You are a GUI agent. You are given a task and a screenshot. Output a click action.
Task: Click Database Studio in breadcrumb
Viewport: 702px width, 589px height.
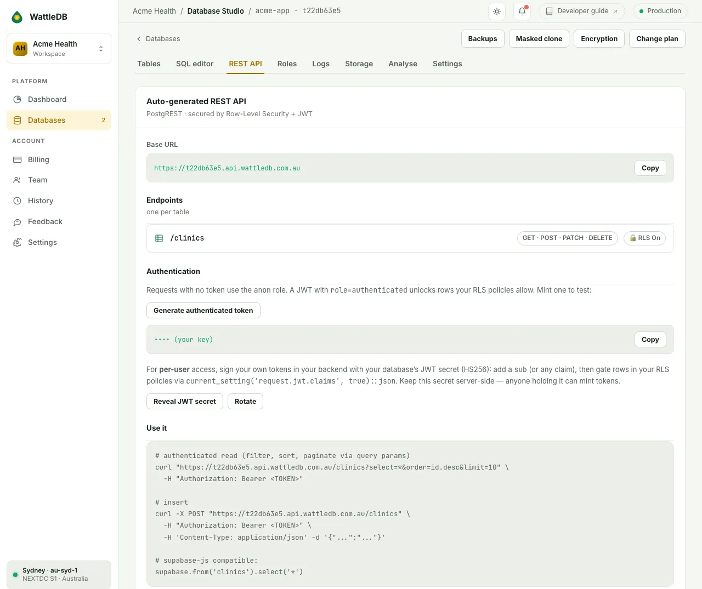216,11
